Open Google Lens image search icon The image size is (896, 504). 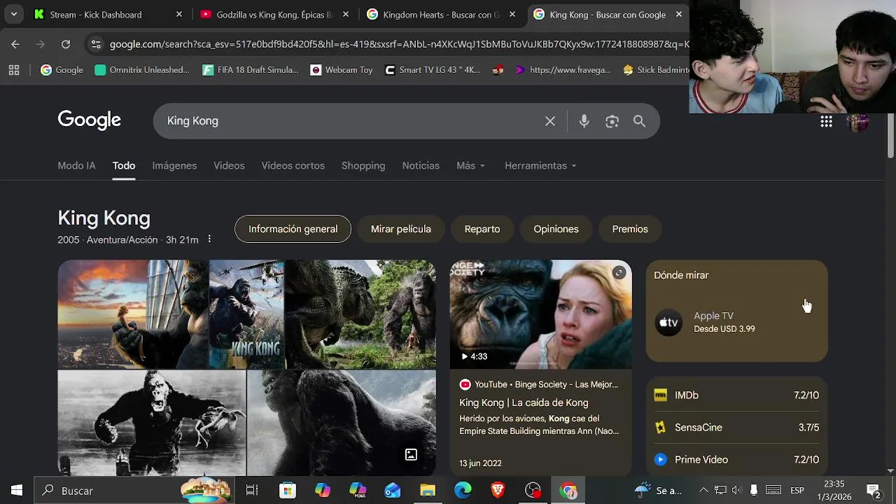(x=612, y=121)
